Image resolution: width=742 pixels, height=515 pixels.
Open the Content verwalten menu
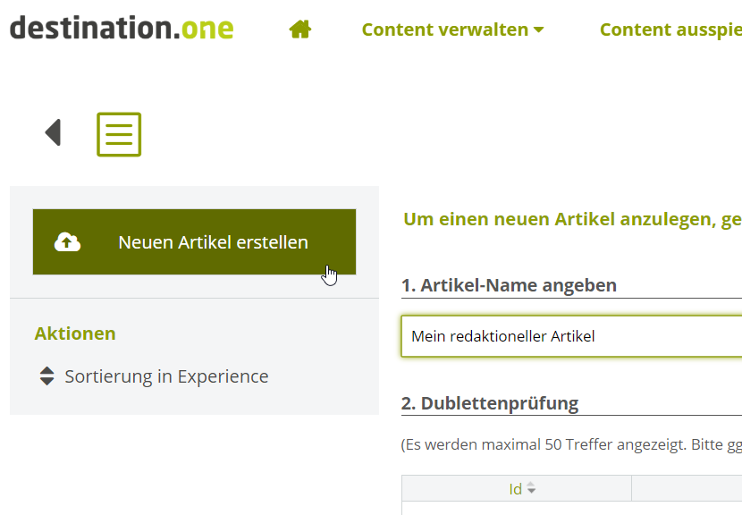(x=445, y=30)
